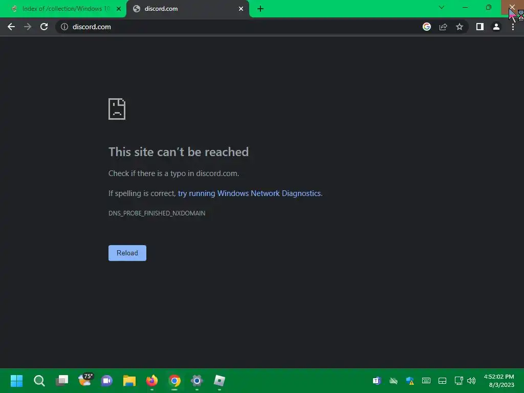The width and height of the screenshot is (524, 393).
Task: Open Chrome three-dot menu
Action: 513,27
